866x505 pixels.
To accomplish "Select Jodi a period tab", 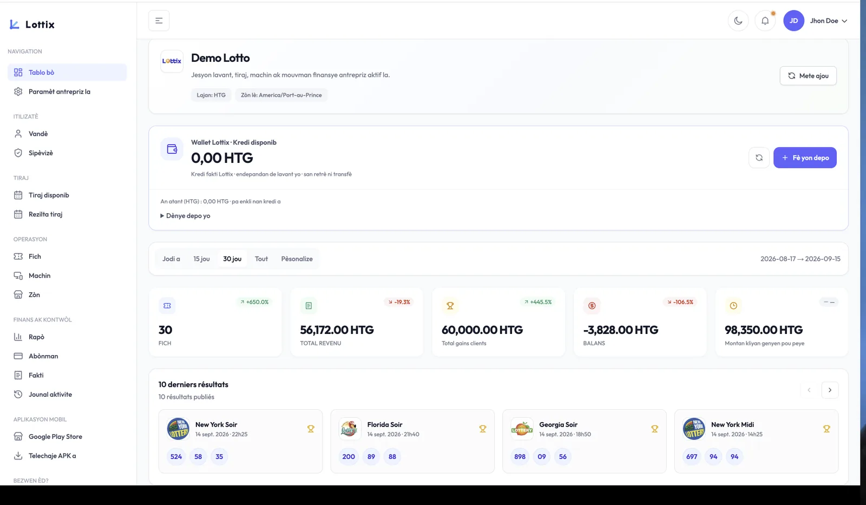I will [171, 259].
